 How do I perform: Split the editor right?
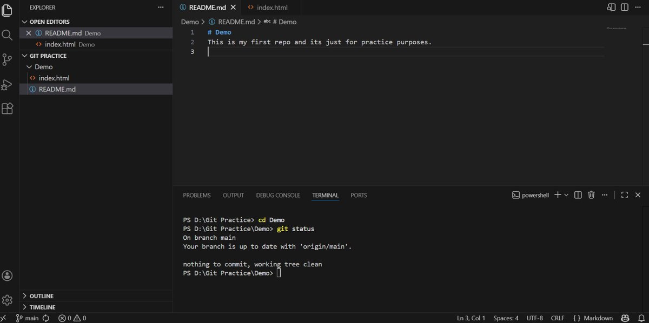(x=625, y=8)
